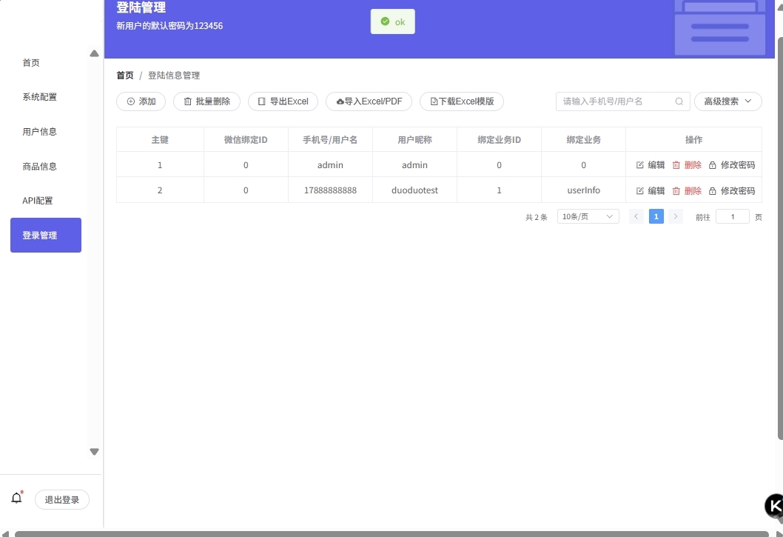Click lock icon to change admin password

pyautogui.click(x=713, y=165)
